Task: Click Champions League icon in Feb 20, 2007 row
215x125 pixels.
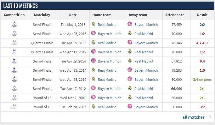Action: (14, 107)
